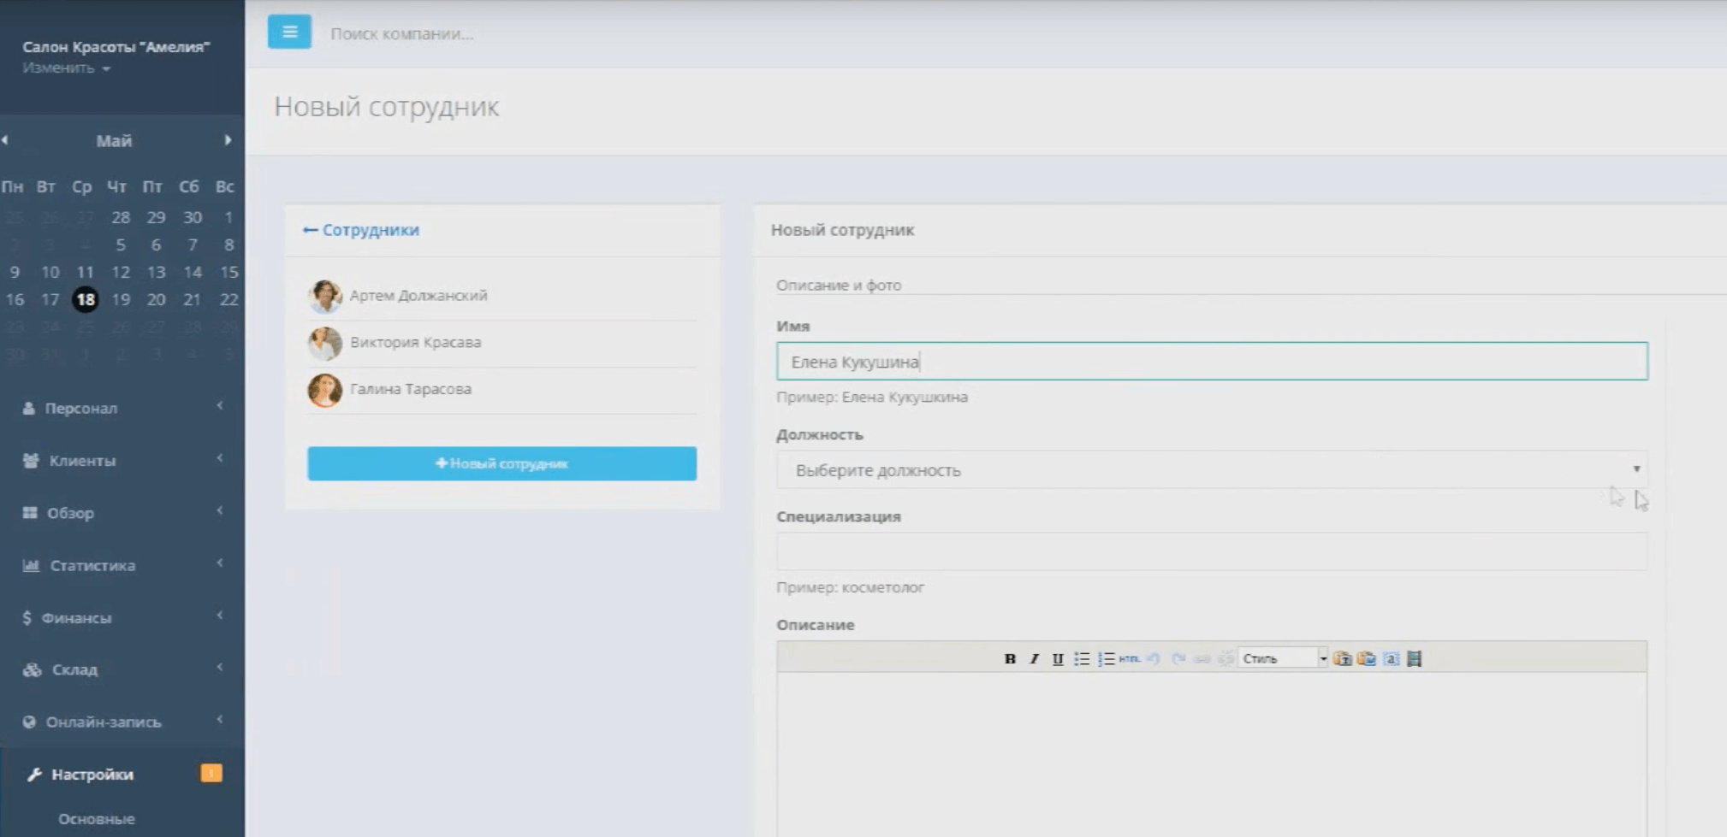Click the hamburger menu button
The width and height of the screenshot is (1727, 837).
289,32
